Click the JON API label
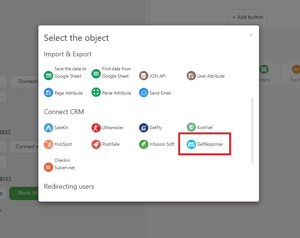300x238 pixels. pos(158,76)
